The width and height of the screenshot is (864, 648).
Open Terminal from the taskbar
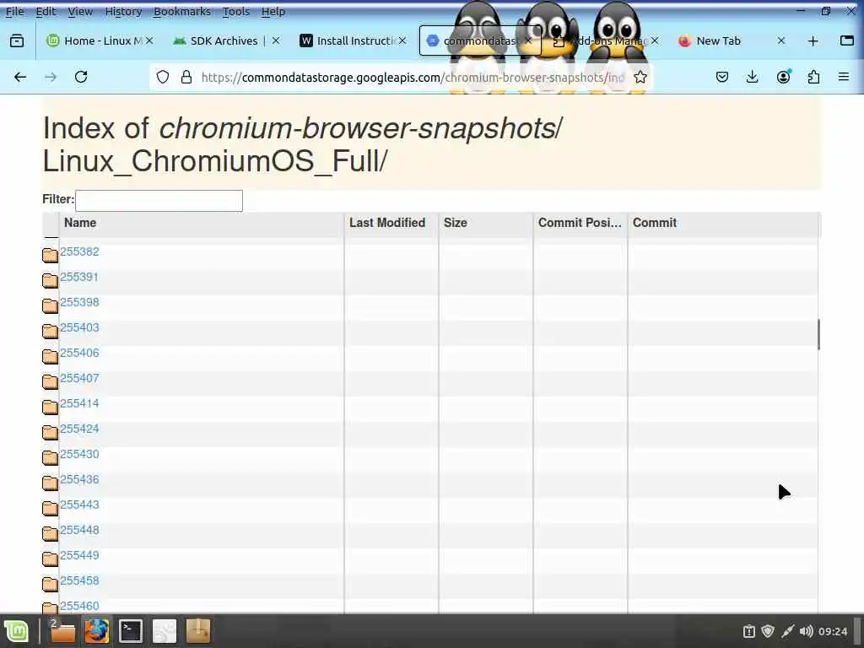[x=131, y=631]
